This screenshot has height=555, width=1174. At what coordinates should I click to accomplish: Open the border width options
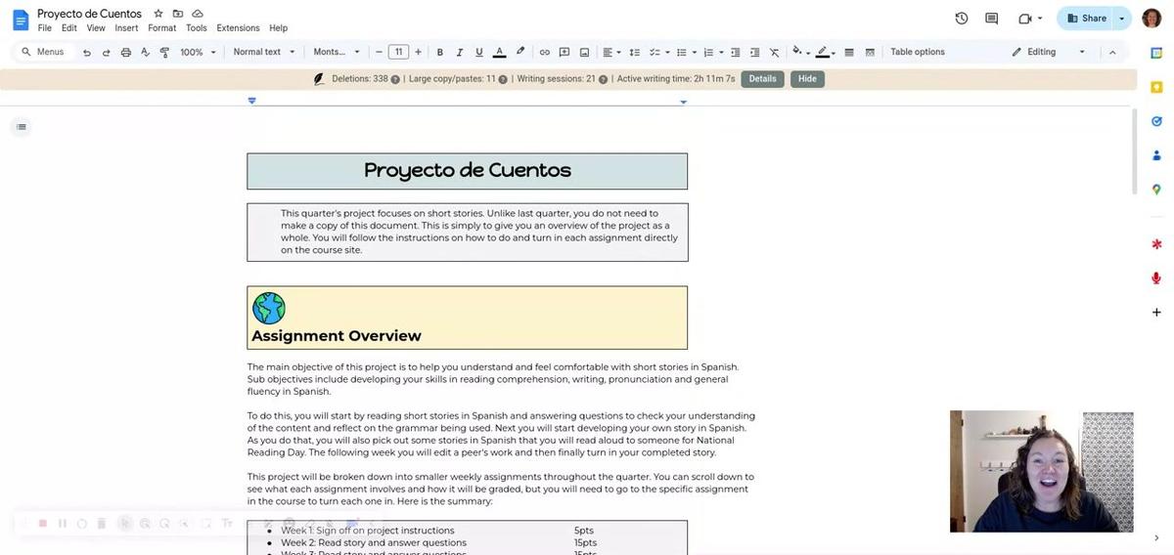(x=848, y=53)
